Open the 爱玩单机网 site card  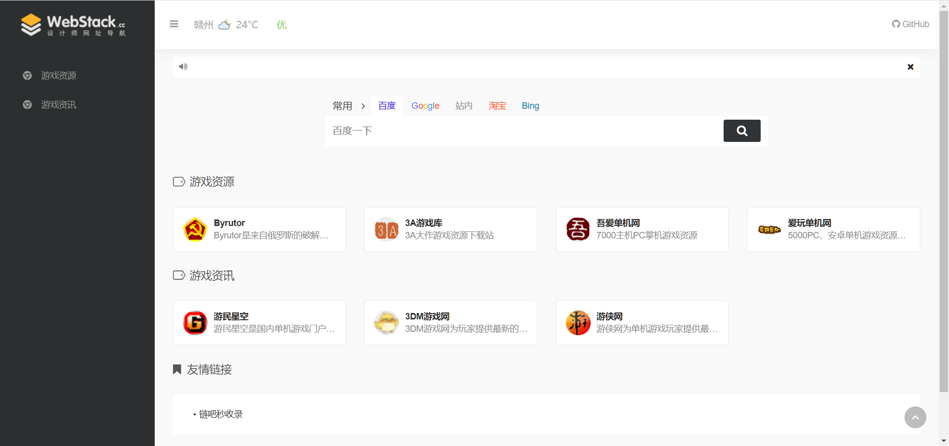[x=834, y=229]
